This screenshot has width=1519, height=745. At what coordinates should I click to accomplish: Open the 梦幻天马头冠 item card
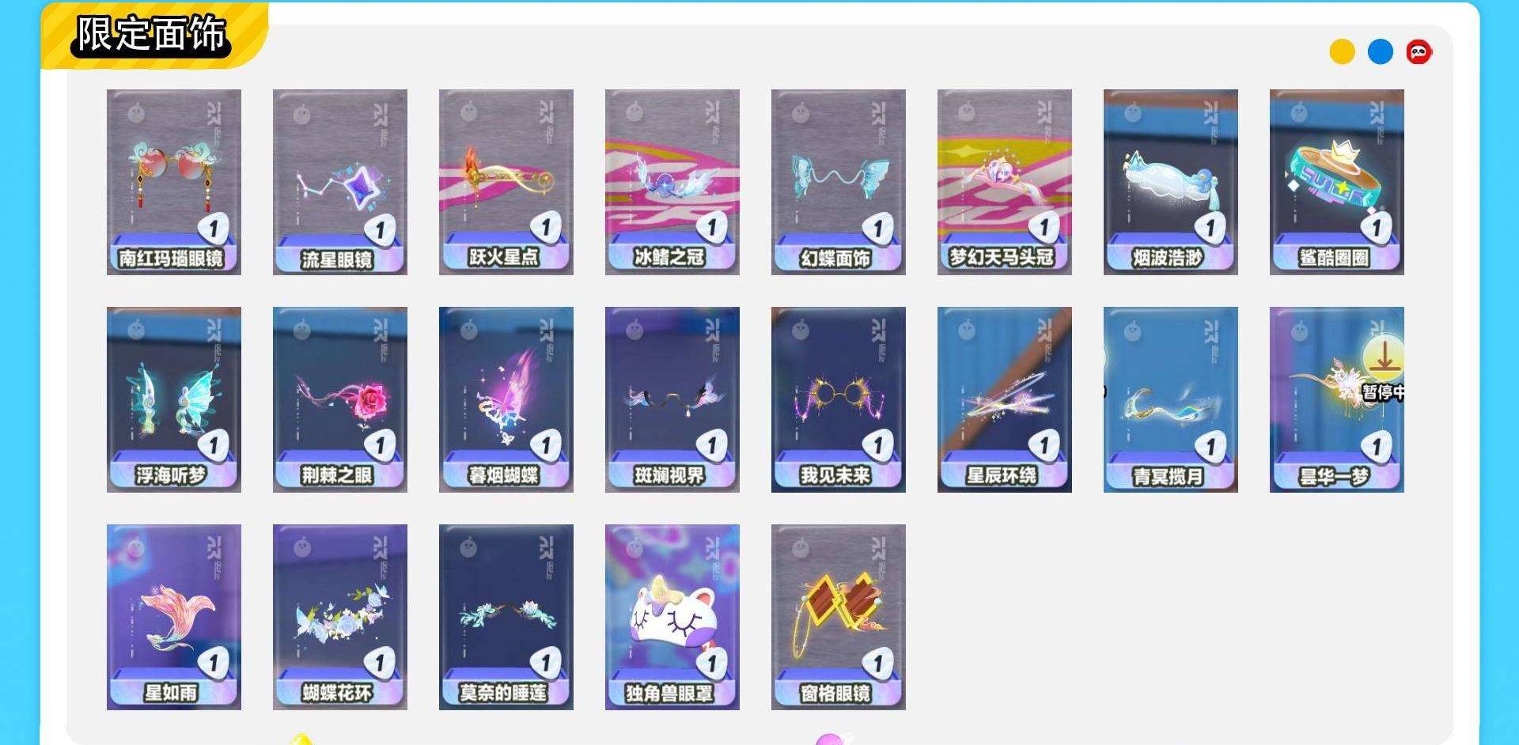click(x=1005, y=182)
